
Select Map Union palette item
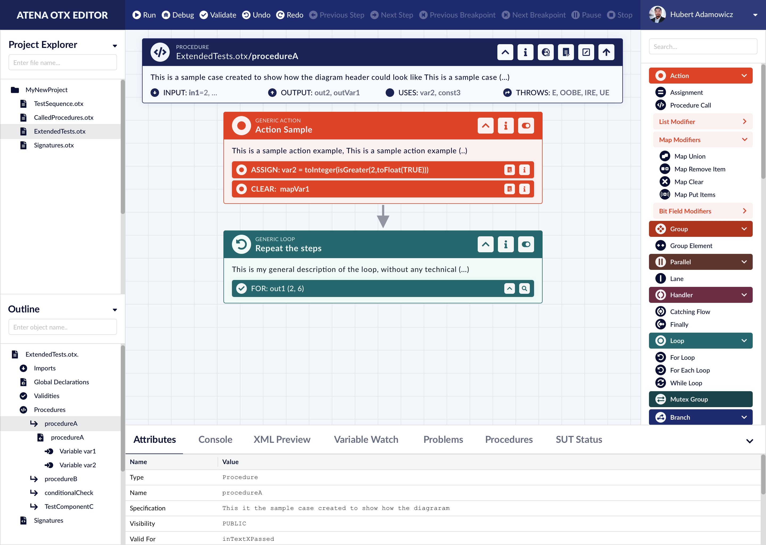pos(682,156)
